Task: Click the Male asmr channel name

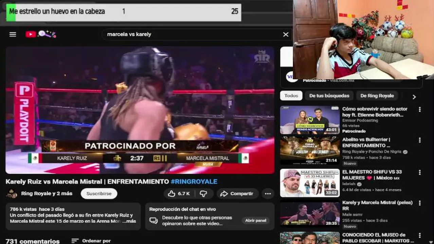Action: point(353,215)
